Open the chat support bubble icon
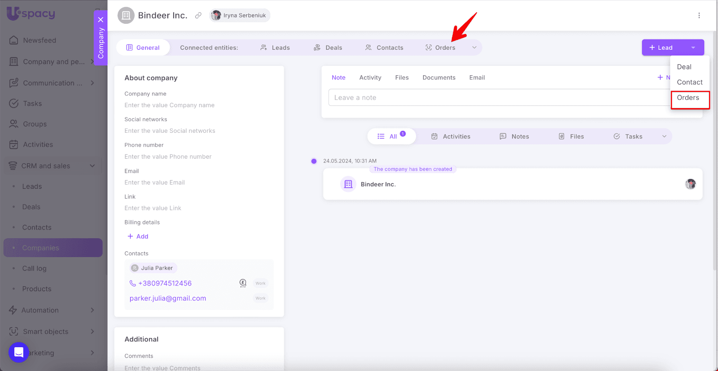This screenshot has width=718, height=371. [x=19, y=352]
